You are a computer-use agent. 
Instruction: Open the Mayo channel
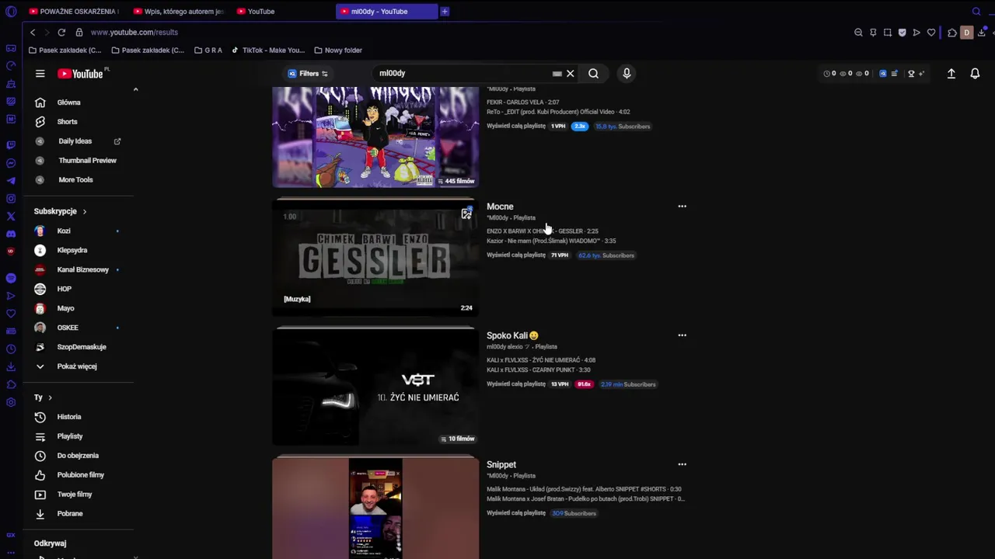point(65,308)
